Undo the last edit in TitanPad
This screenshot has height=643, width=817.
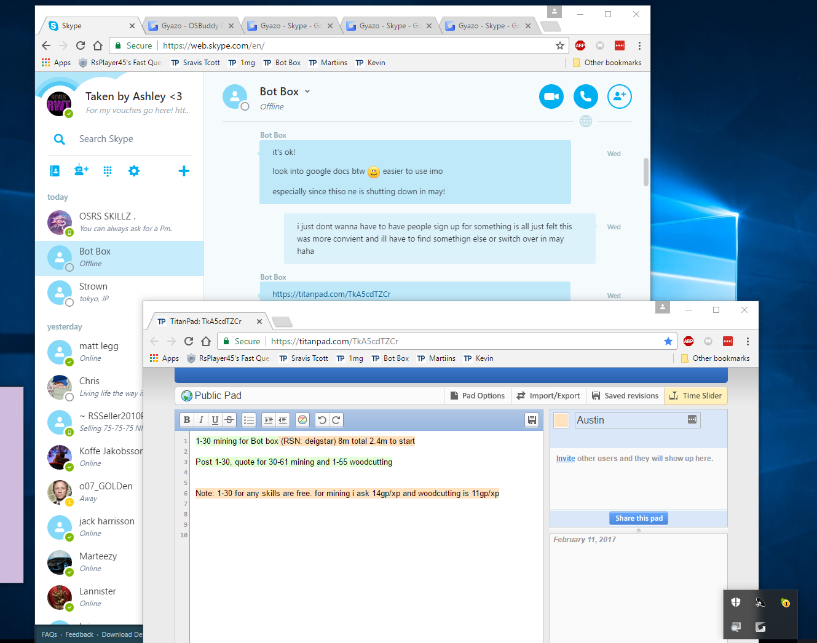(x=322, y=420)
